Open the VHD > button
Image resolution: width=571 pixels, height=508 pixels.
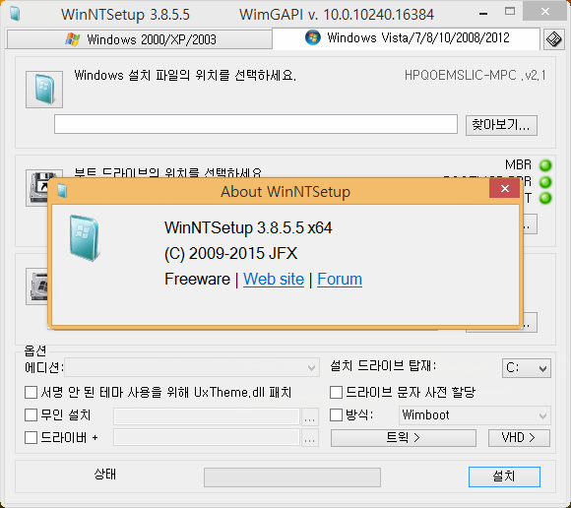pos(519,438)
